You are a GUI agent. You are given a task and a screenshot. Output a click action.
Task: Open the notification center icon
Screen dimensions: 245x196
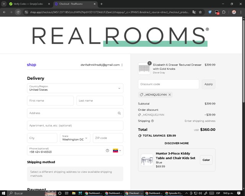238,193
